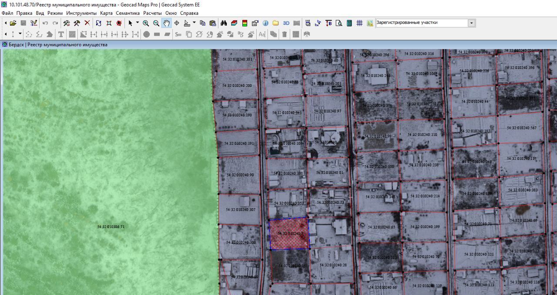This screenshot has height=295, width=557.
Task: Open the Окно menu
Action: click(x=171, y=13)
